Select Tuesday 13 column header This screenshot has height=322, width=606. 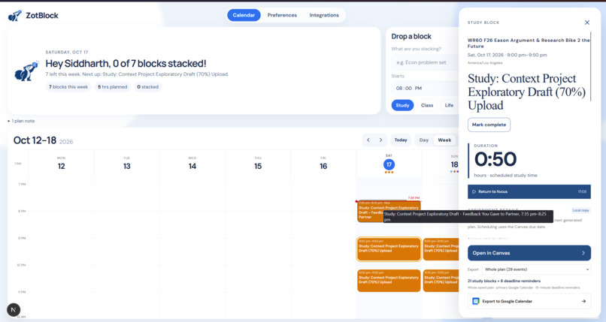pyautogui.click(x=127, y=164)
